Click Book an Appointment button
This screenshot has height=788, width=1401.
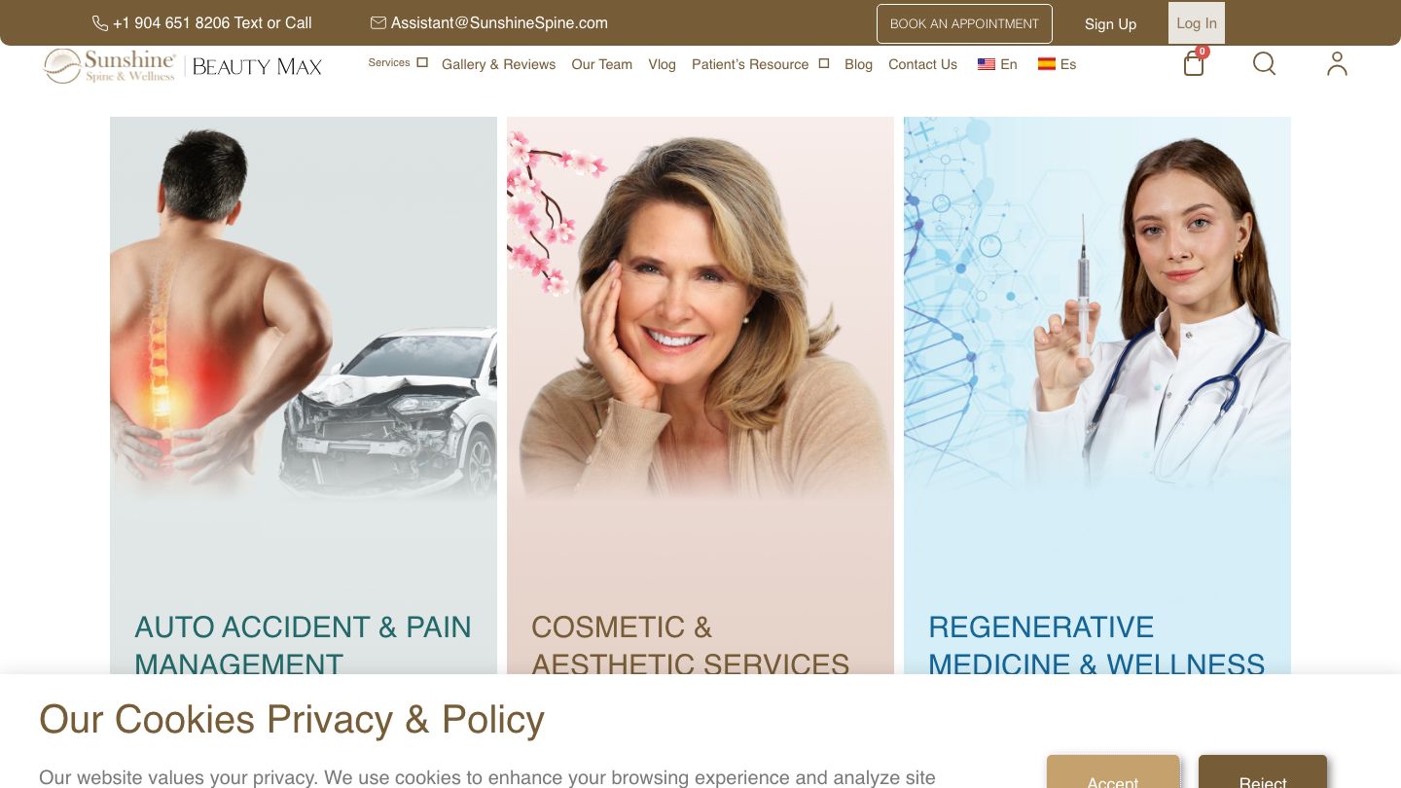(x=964, y=23)
